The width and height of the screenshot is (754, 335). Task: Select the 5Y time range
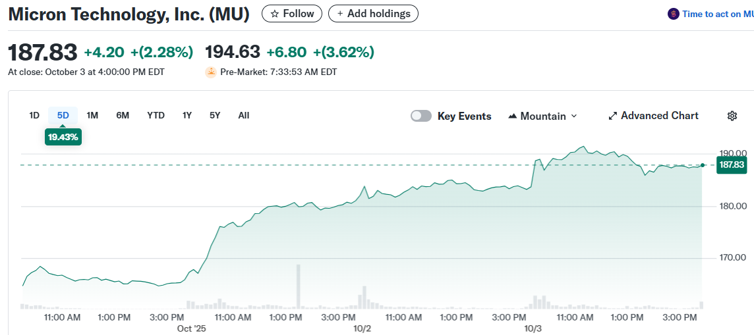click(215, 115)
